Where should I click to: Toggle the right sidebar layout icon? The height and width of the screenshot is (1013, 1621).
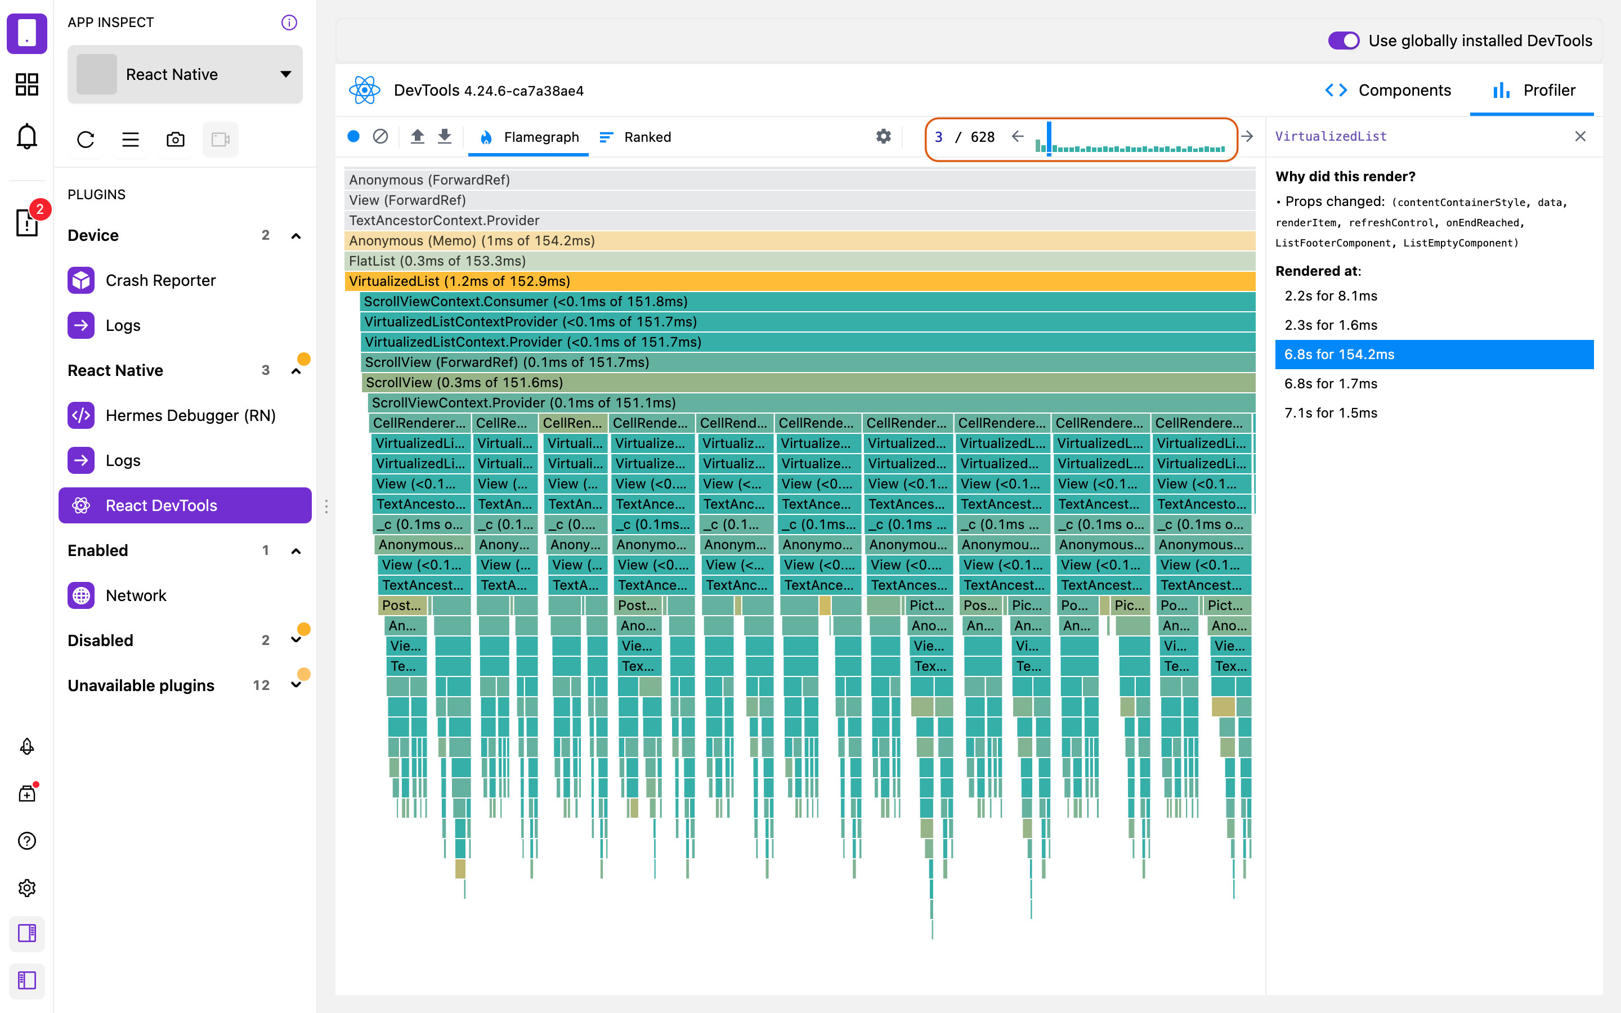[x=27, y=933]
